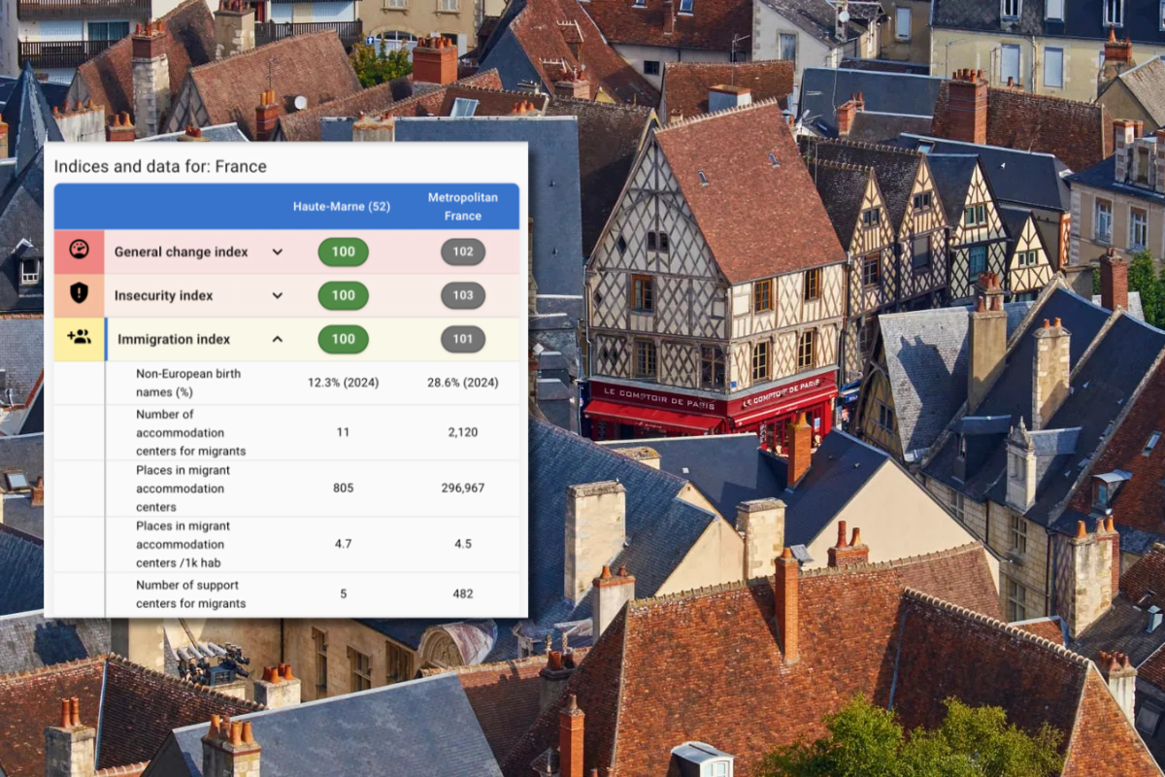Click 'Places in migrant accommodation centers /1k hab' label
Viewport: 1165px width, 777px height.
click(x=183, y=544)
